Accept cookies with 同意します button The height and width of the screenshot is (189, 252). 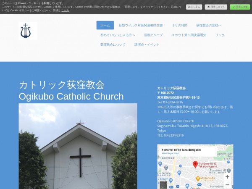pos(240,7)
